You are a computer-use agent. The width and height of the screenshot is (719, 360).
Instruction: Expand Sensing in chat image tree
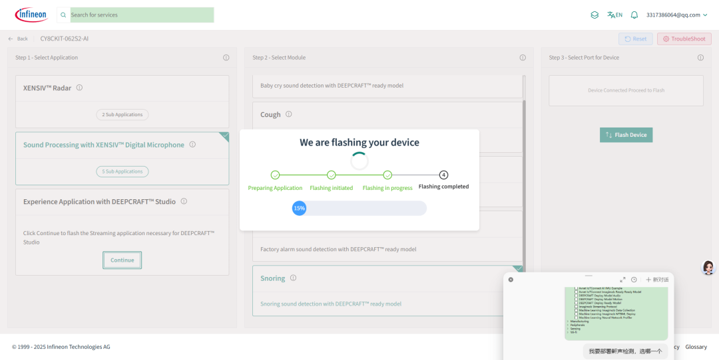point(568,328)
